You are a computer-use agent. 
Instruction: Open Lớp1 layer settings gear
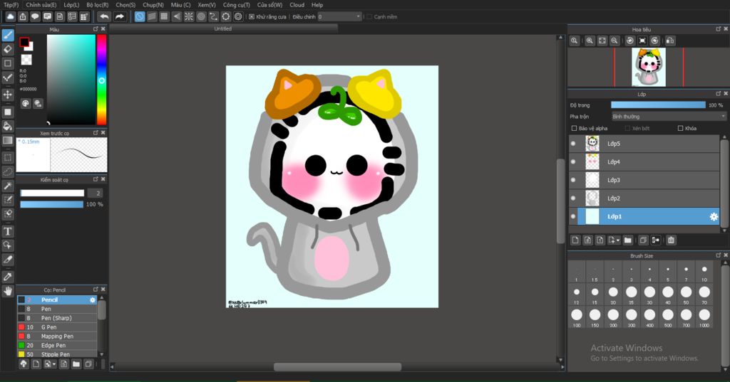click(x=713, y=216)
